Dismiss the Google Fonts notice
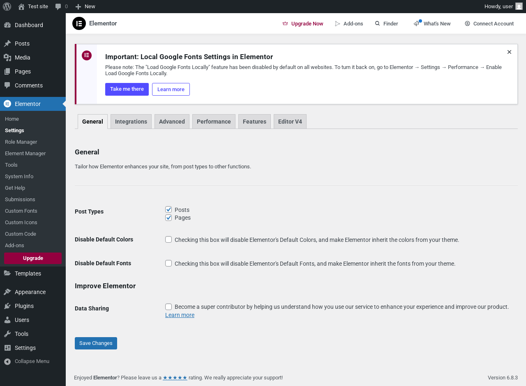The height and width of the screenshot is (386, 526). click(x=509, y=52)
